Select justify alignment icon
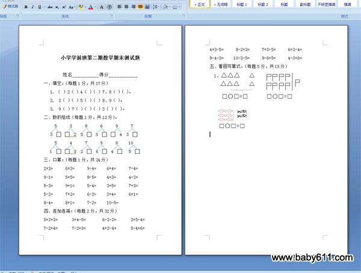Viewport: 361px width, 273px height. tap(140, 7)
